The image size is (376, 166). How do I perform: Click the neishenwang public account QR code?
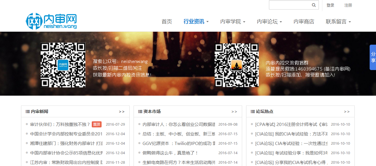tap(63, 65)
